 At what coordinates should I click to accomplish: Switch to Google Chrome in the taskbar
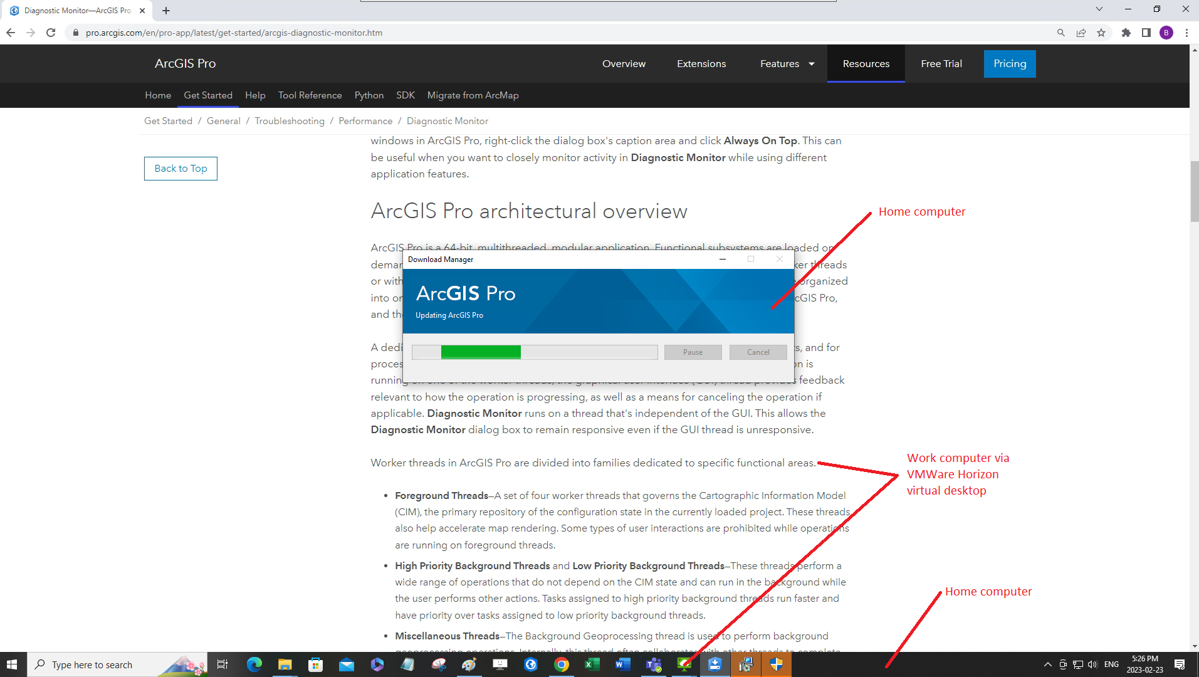pos(561,664)
